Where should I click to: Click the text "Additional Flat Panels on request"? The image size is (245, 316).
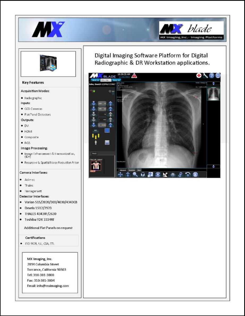click(48, 228)
